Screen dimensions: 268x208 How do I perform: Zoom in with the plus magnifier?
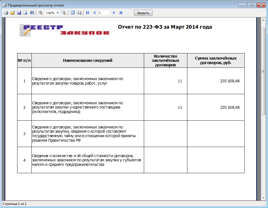point(40,13)
